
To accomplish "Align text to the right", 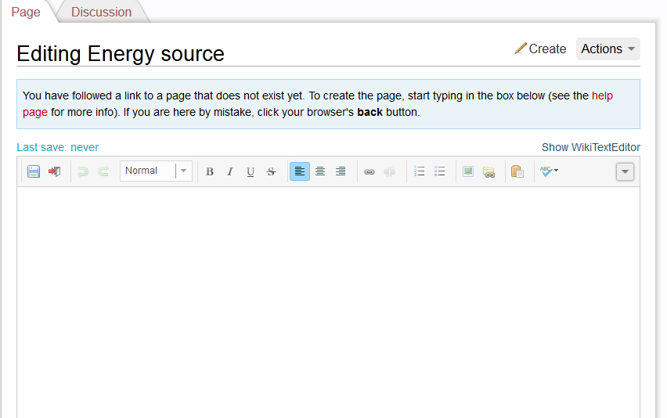I will (x=341, y=171).
